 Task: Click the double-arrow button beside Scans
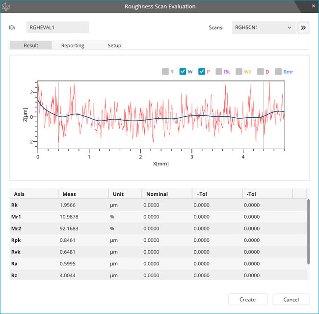pos(303,27)
